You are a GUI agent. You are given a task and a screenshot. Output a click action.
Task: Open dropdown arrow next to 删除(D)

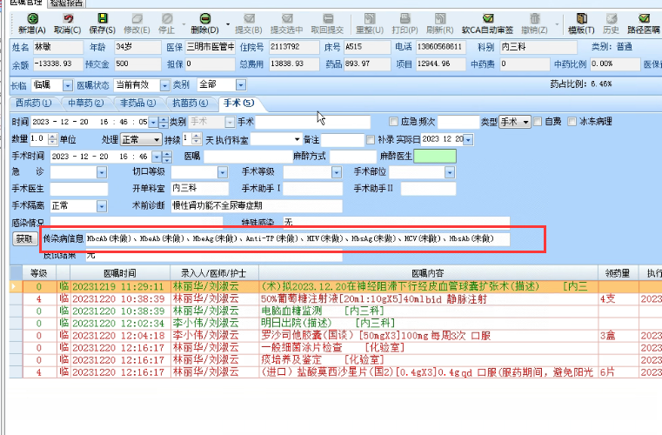point(228,24)
